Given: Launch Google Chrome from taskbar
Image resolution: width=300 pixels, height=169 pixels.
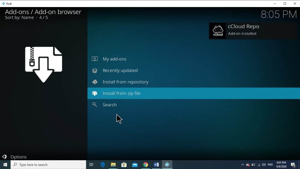Looking at the screenshot, I should coord(146,165).
